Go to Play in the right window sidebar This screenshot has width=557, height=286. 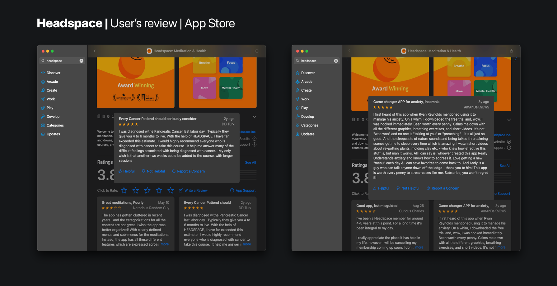pyautogui.click(x=302, y=108)
